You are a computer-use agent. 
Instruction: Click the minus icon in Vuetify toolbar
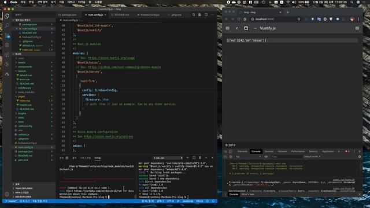point(255,28)
